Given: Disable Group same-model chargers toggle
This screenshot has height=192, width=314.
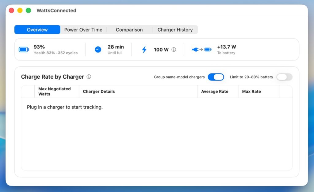Looking at the screenshot, I should pos(216,77).
